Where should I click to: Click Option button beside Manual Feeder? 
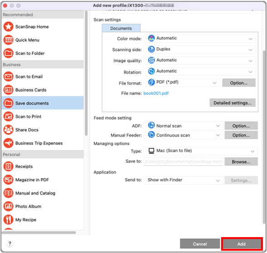[x=241, y=135]
